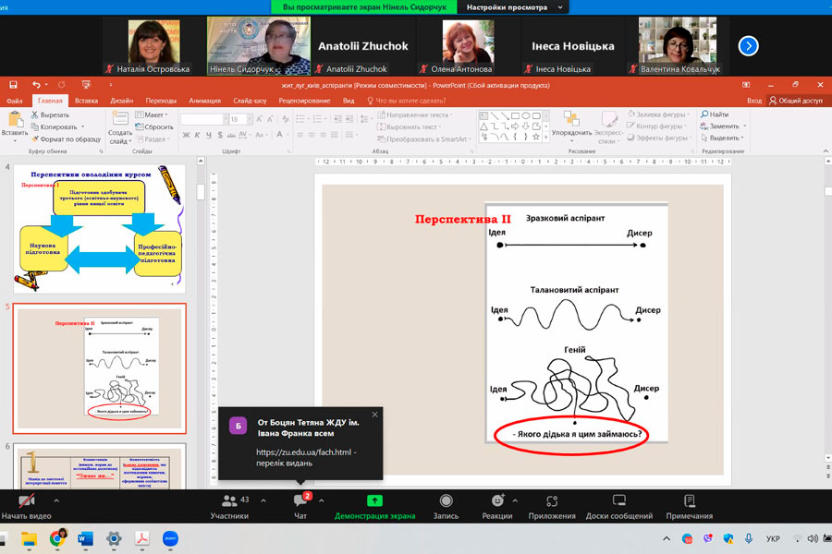Image resolution: width=832 pixels, height=554 pixels.
Task: Open the Дизайн ribbon tab
Action: [x=121, y=101]
